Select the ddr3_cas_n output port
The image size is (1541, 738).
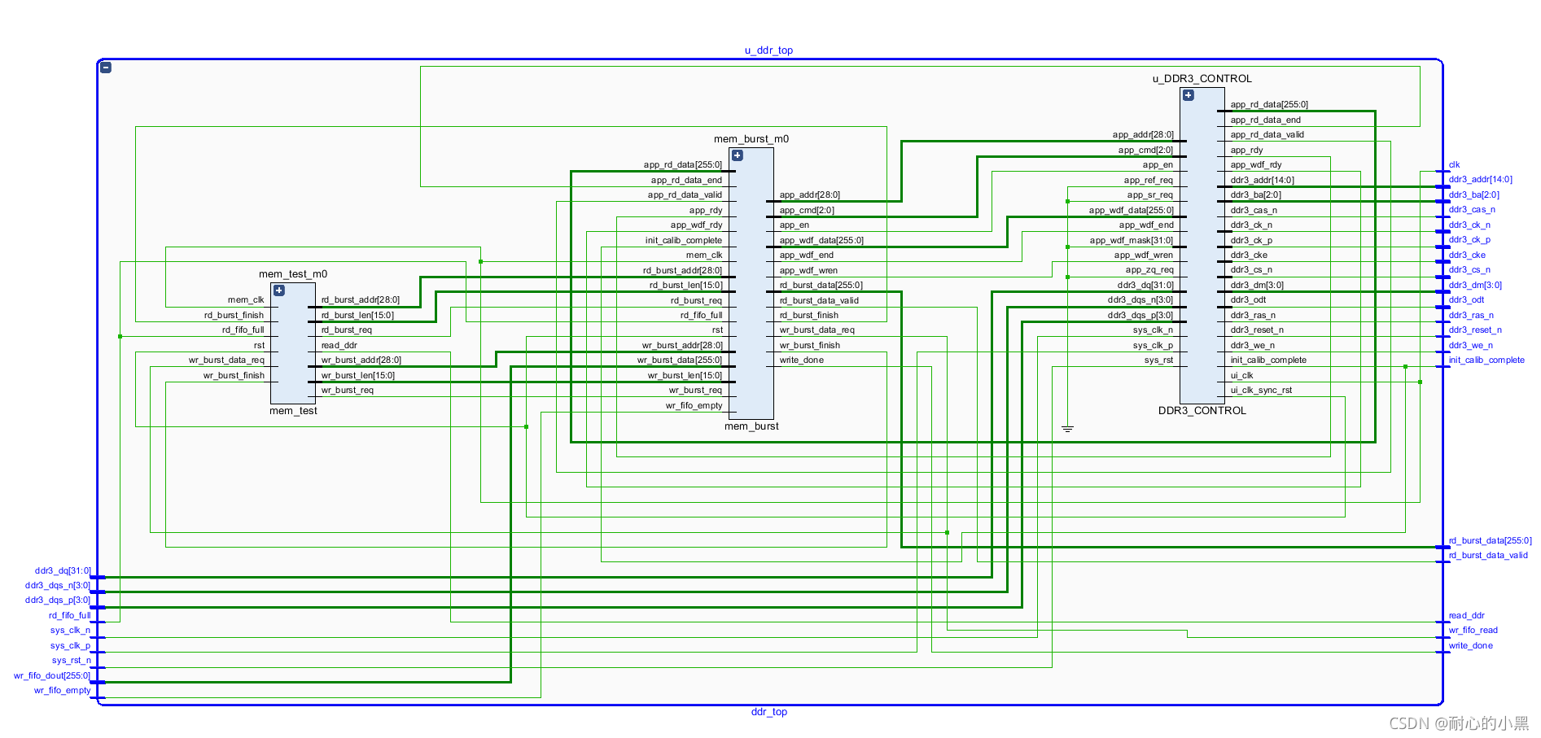coord(1472,210)
